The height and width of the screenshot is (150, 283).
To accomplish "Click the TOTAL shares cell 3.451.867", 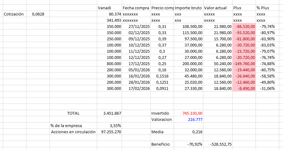I will 109,113.
